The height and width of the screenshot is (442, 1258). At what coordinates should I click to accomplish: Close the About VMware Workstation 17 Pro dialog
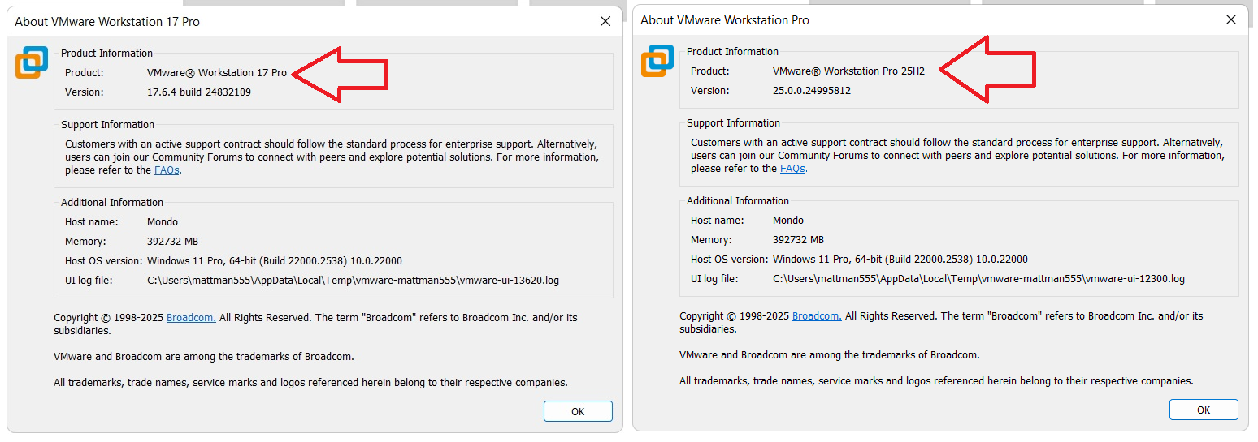605,22
